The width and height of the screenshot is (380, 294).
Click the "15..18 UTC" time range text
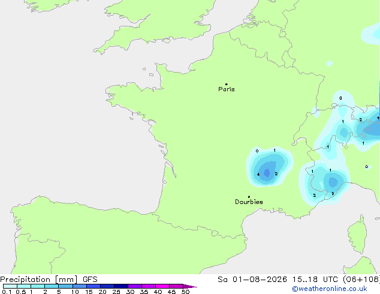(315, 280)
